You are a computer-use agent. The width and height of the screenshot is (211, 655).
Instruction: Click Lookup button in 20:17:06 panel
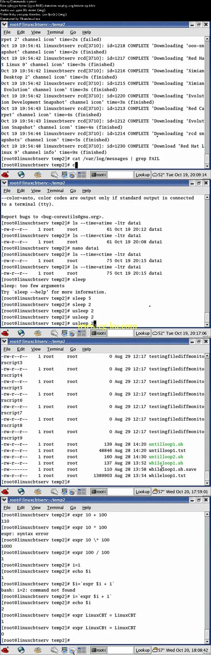(143, 333)
